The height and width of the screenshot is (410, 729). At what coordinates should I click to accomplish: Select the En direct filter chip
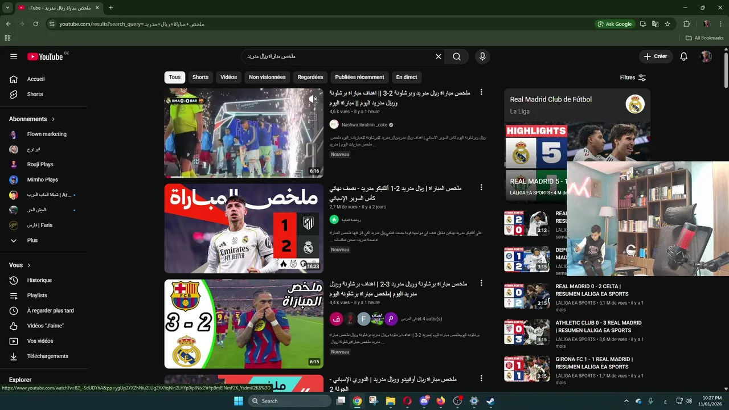[407, 77]
